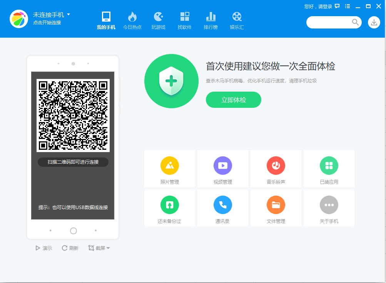
Task: Expand 未连接手机 device dropdown
Action: click(69, 15)
